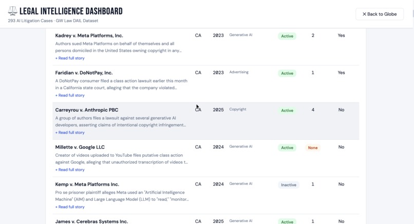
Task: Click the Active badge for Faridian v. DoNotPay
Action: pos(287,73)
